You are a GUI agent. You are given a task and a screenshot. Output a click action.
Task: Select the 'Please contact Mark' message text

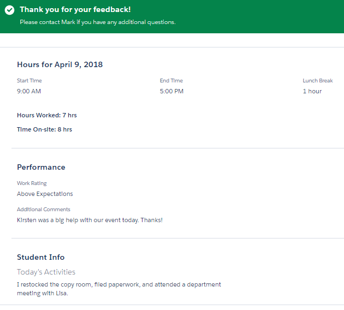coord(98,22)
